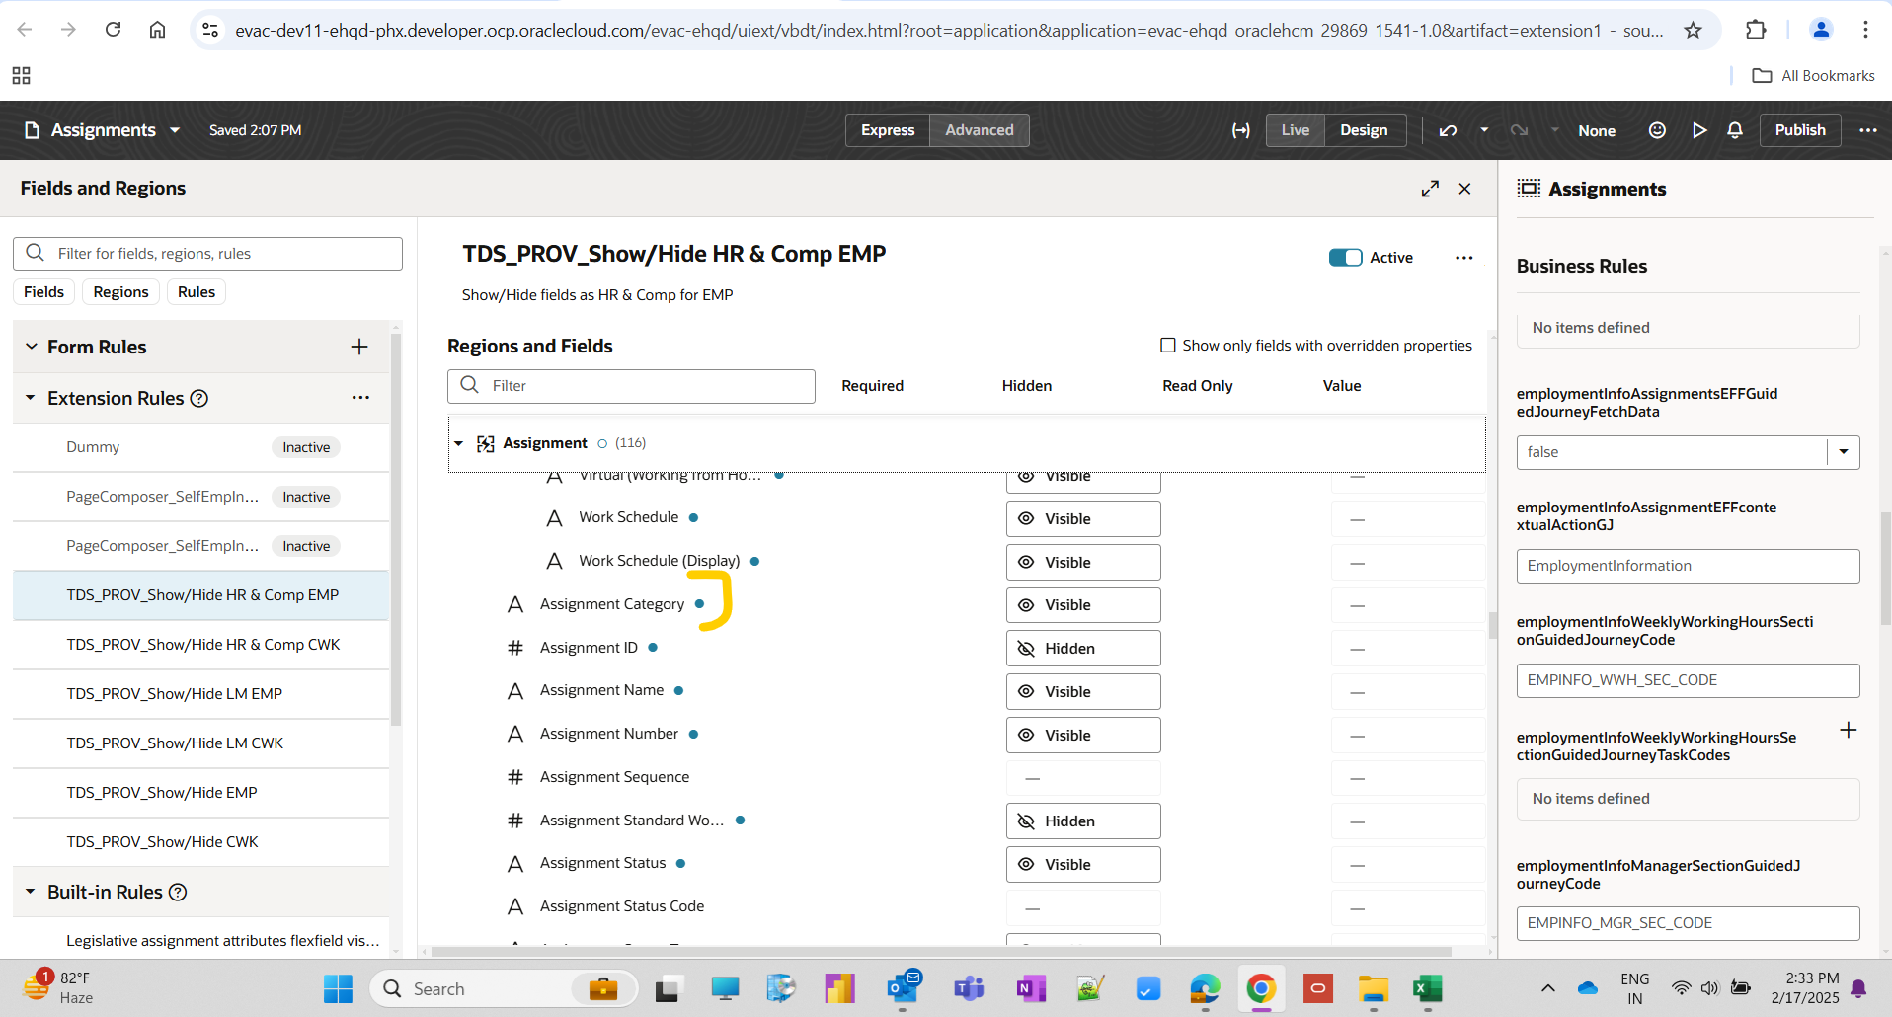Collapse the Form Rules section

[31, 347]
